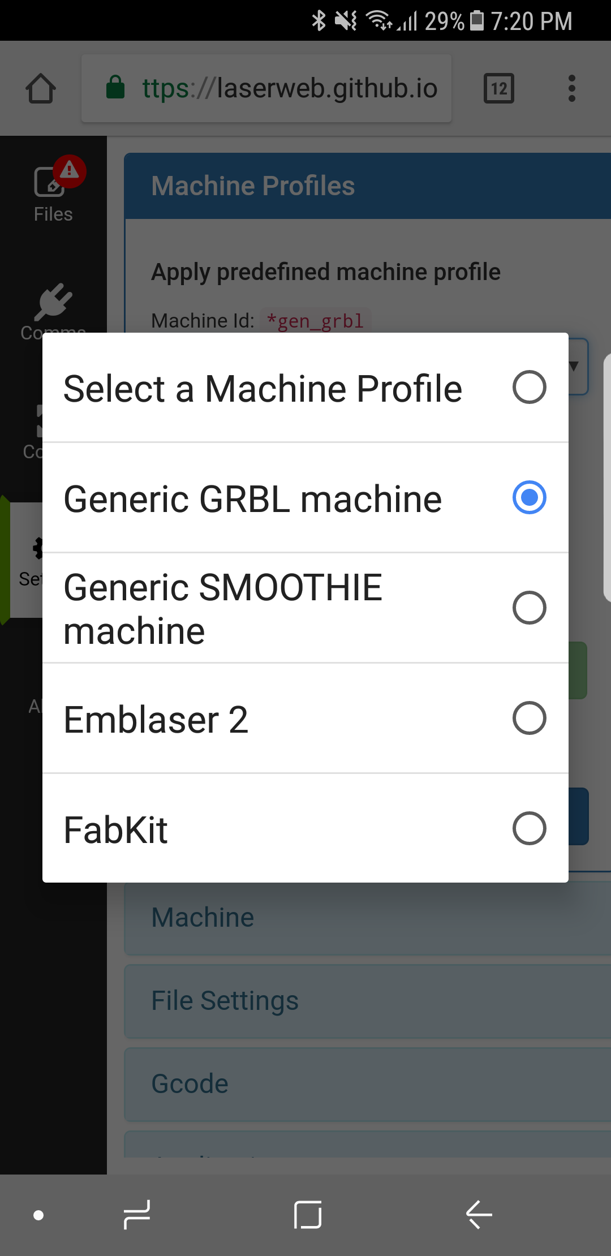Click the machine profile dropdown arrow
The image size is (611, 1256).
[x=576, y=366]
